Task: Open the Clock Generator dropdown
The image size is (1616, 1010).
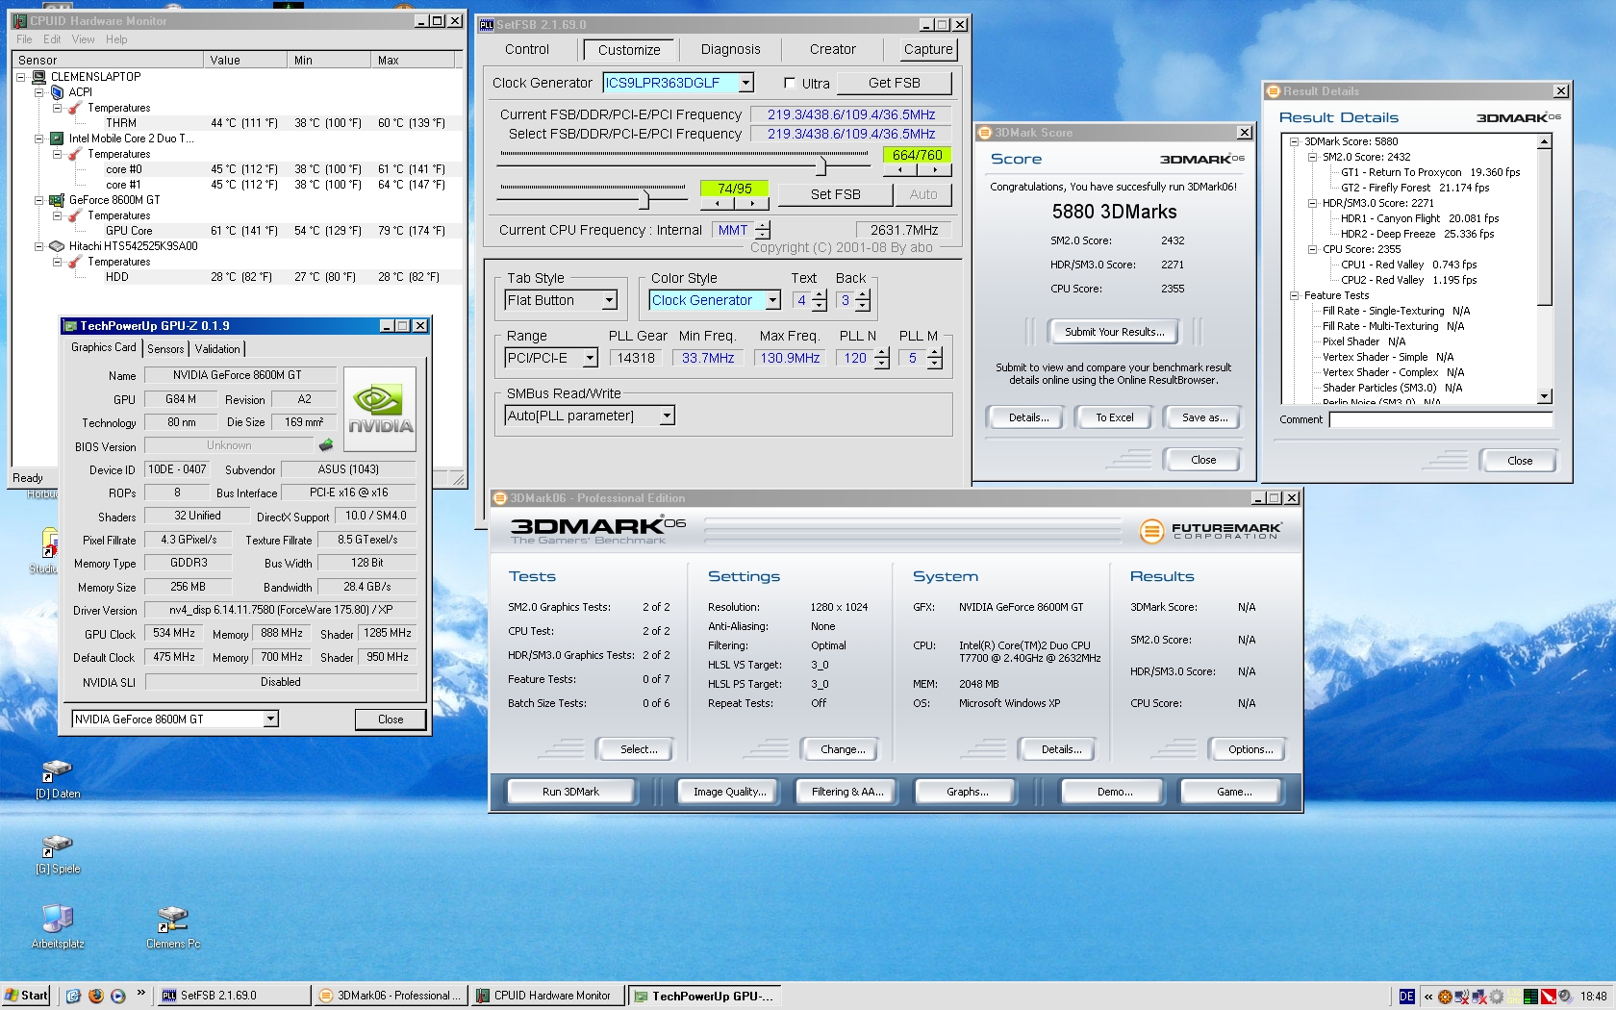Action: (x=745, y=83)
